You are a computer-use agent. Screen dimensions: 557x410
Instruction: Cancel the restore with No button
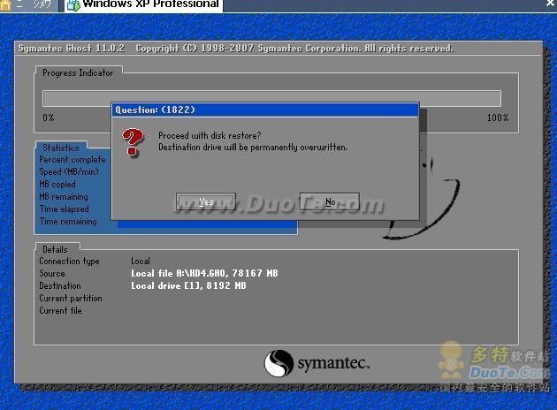point(330,201)
